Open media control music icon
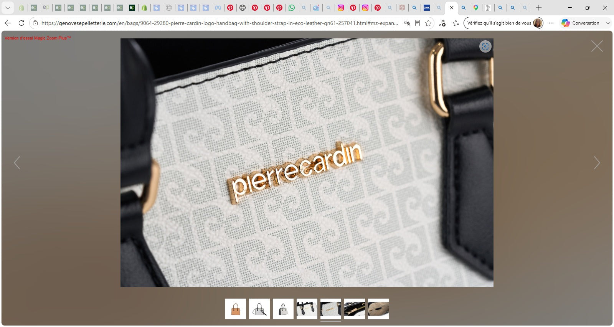The height and width of the screenshot is (327, 614). pyautogui.click(x=442, y=23)
